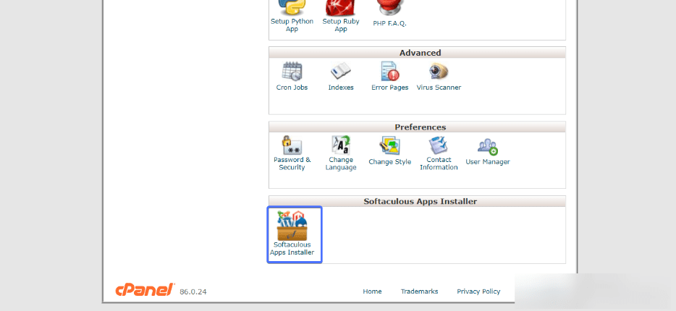Click the Setup Python App text link
676x311 pixels.
coord(292,25)
